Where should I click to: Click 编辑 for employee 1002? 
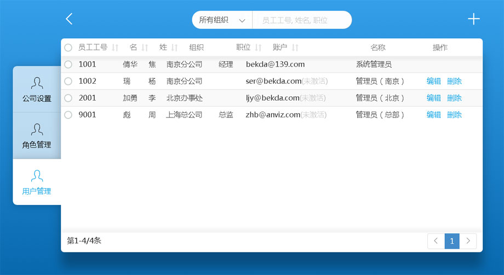click(x=433, y=81)
